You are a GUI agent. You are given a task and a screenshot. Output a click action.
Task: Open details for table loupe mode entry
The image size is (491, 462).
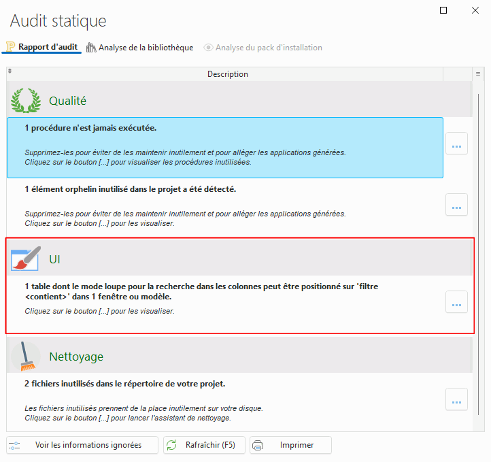[456, 302]
